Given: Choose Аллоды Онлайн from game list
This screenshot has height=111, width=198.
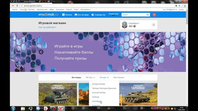Looking at the screenshot, I should click(98, 84).
